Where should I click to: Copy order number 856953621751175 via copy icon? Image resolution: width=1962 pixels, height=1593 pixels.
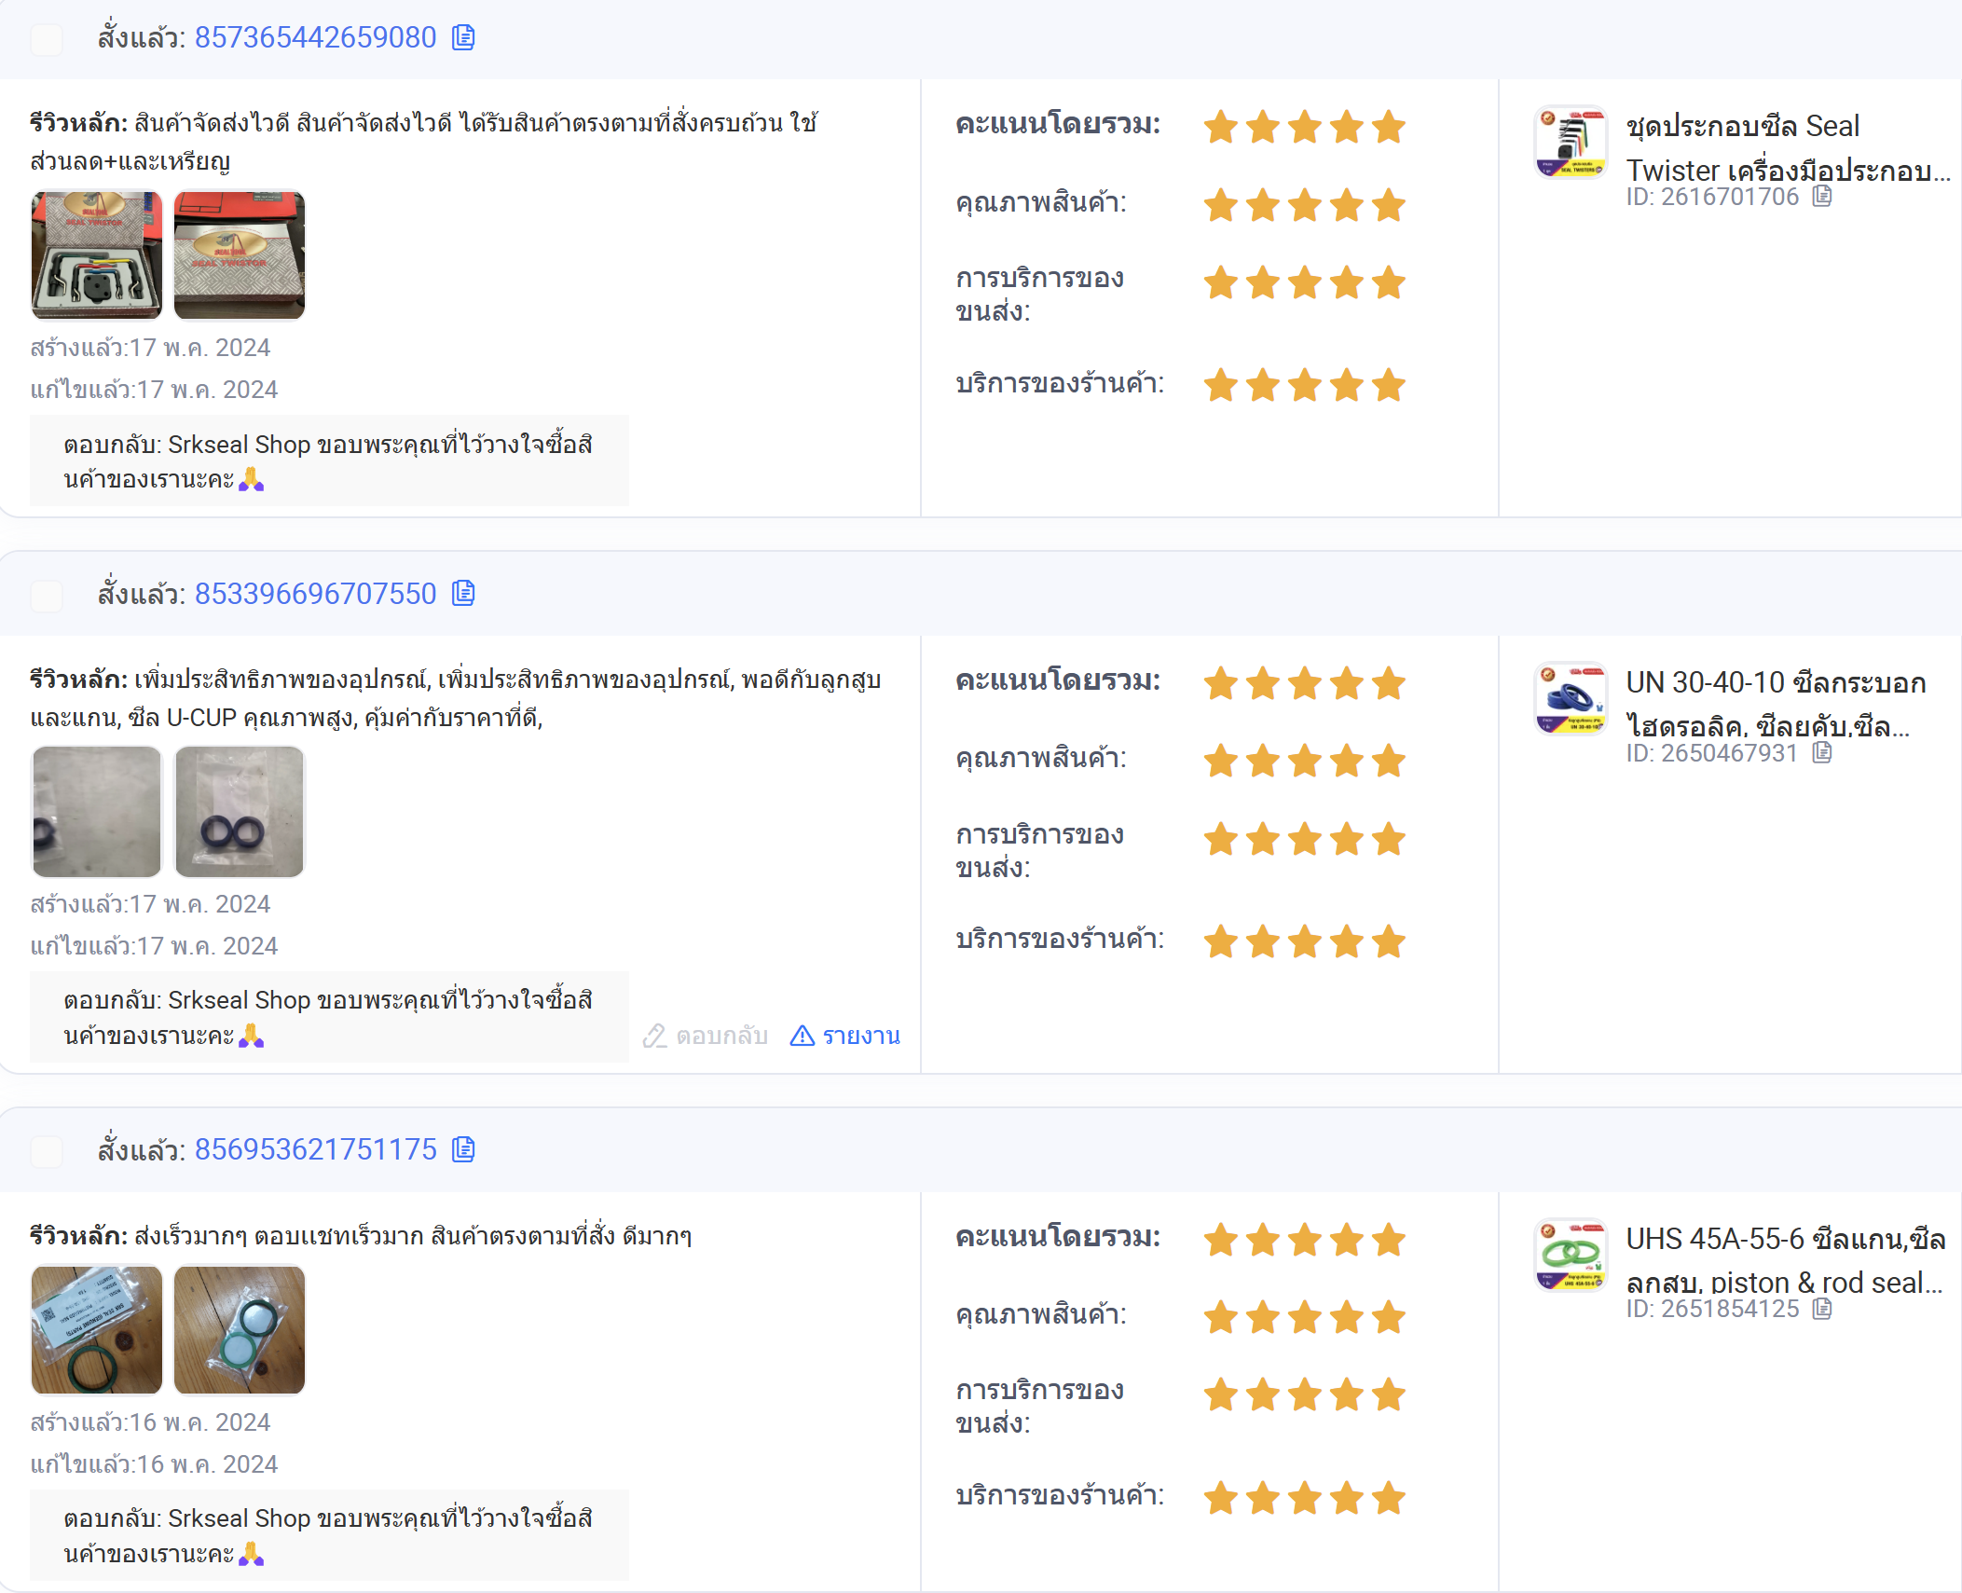click(463, 1149)
